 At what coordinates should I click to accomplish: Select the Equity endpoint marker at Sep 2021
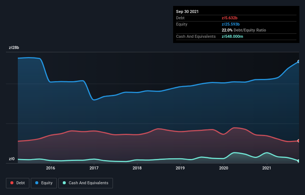(x=299, y=62)
